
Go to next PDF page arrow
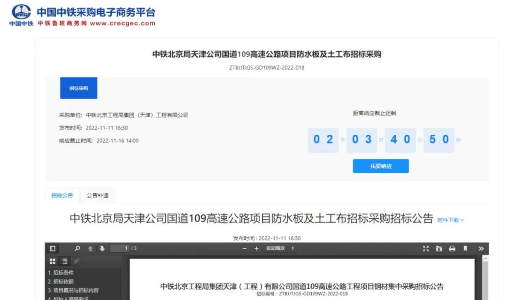[102, 248]
